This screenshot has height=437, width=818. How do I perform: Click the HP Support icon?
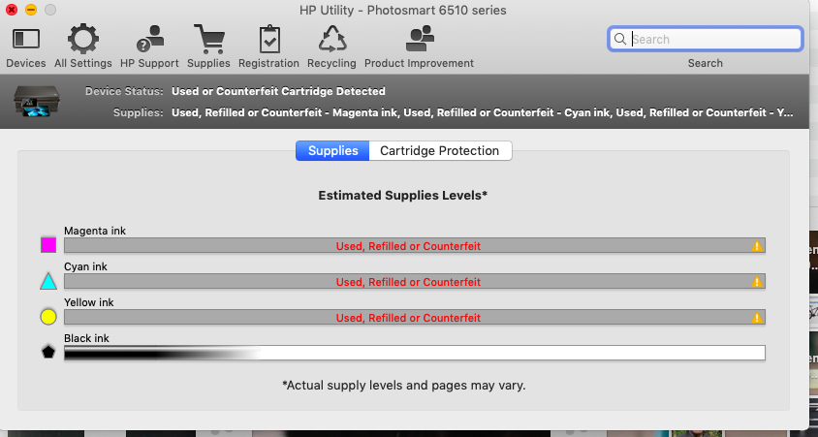(149, 39)
